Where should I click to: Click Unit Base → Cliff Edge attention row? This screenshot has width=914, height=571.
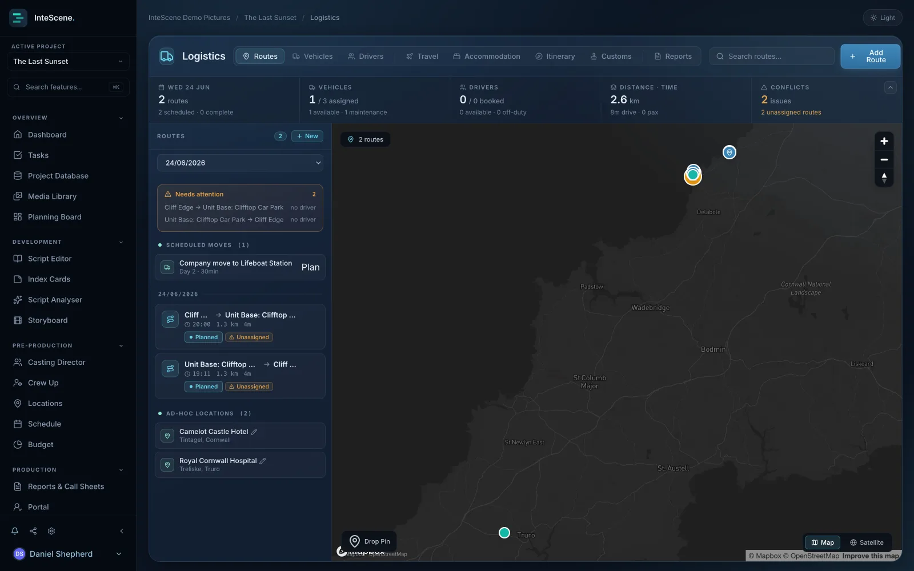[240, 219]
